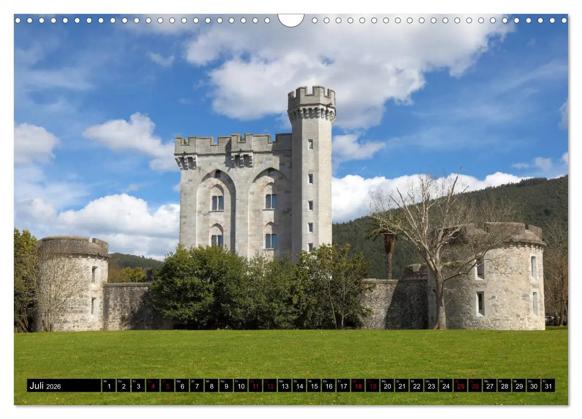Select date 24 in the date strip
The image size is (582, 419).
[x=446, y=386]
